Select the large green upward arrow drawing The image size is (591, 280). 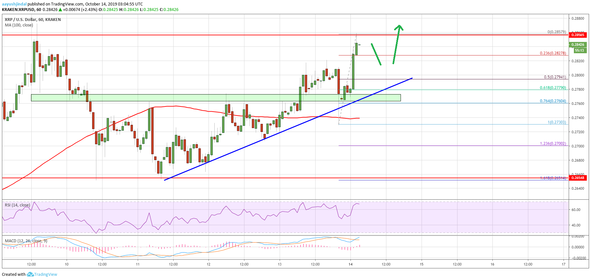point(396,44)
